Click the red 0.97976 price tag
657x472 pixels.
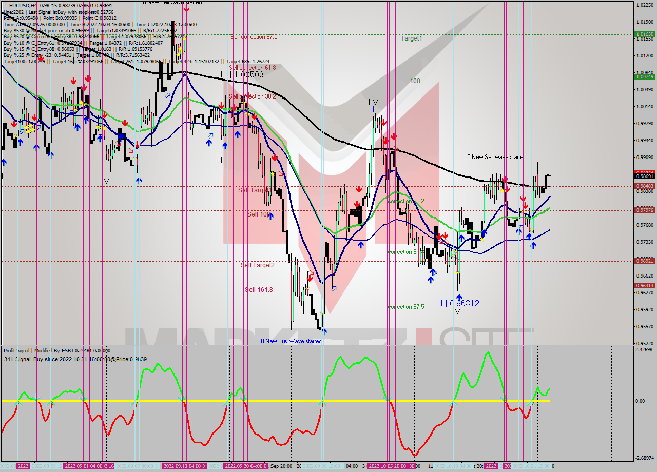[x=644, y=210]
